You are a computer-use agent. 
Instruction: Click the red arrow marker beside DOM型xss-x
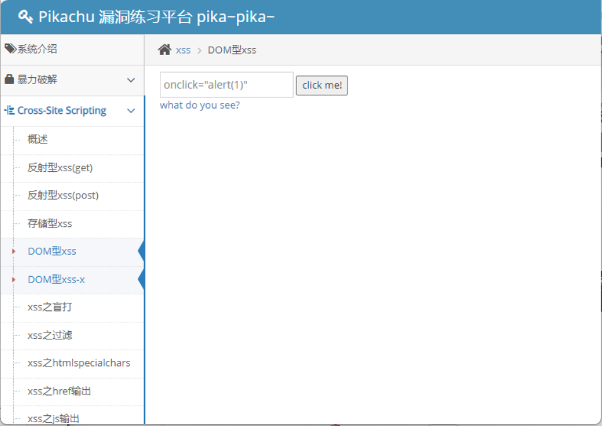(13, 279)
